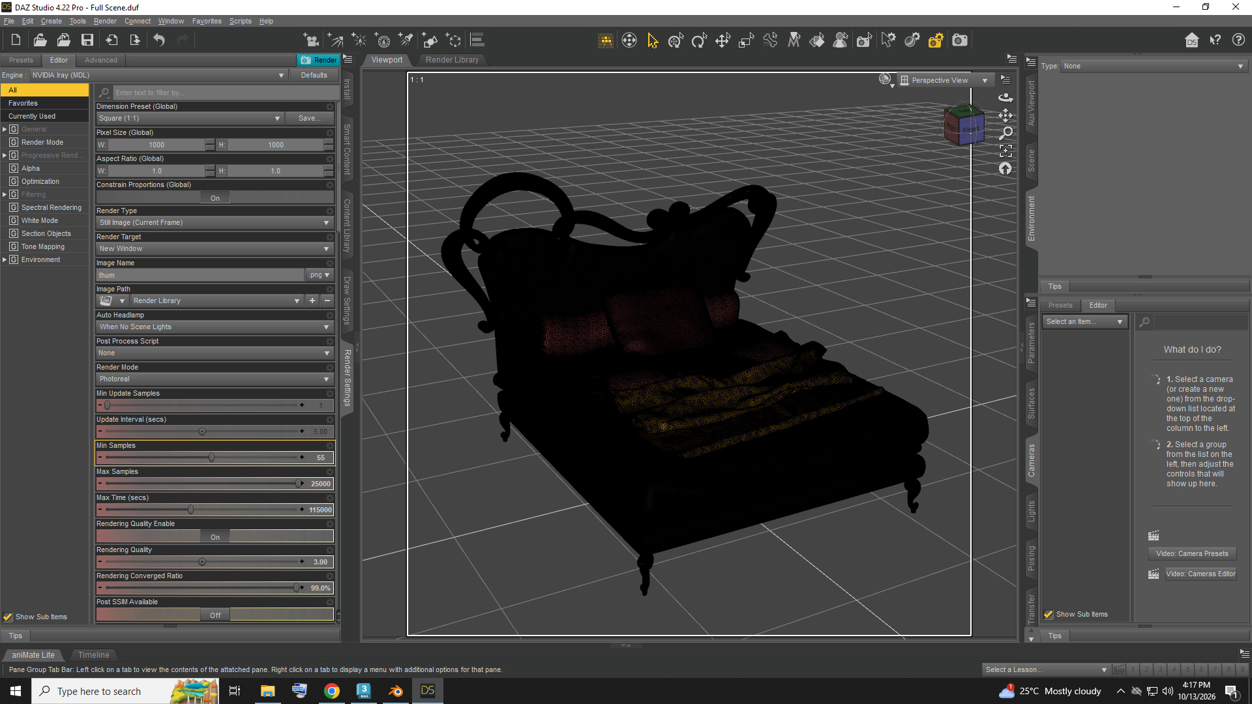The width and height of the screenshot is (1252, 704).
Task: Click the Image Name input field
Action: [x=200, y=275]
